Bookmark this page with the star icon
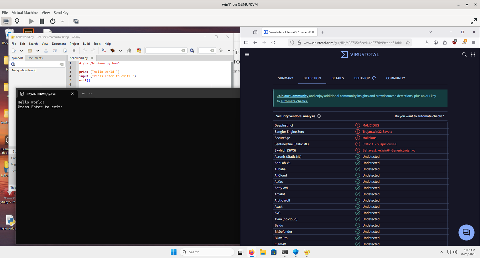 (408, 42)
